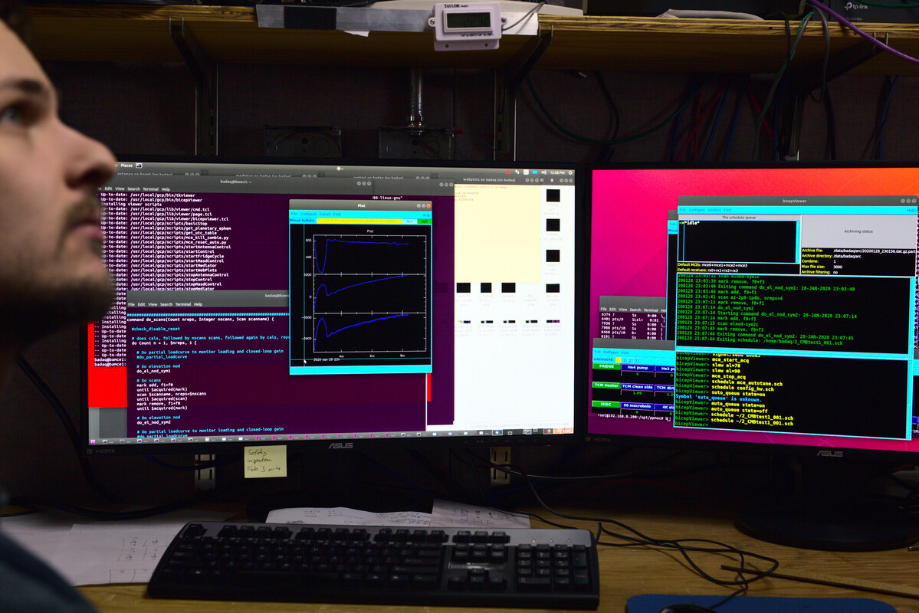Open bicepViewer's Help menu
Screen dimensions: 919x613
pyautogui.click(x=911, y=211)
